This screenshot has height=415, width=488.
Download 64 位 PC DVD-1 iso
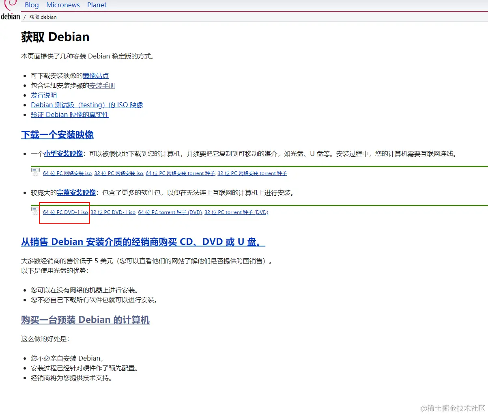click(x=66, y=212)
